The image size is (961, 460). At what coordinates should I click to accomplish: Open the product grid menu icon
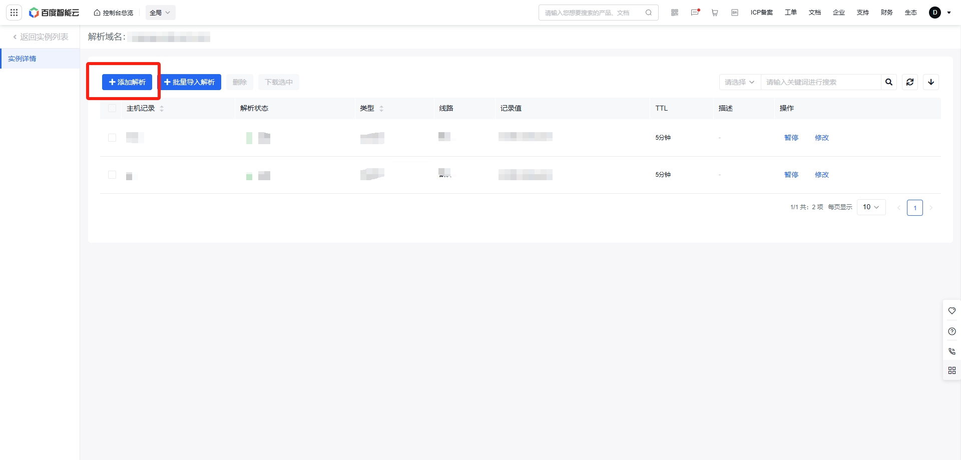[x=14, y=13]
